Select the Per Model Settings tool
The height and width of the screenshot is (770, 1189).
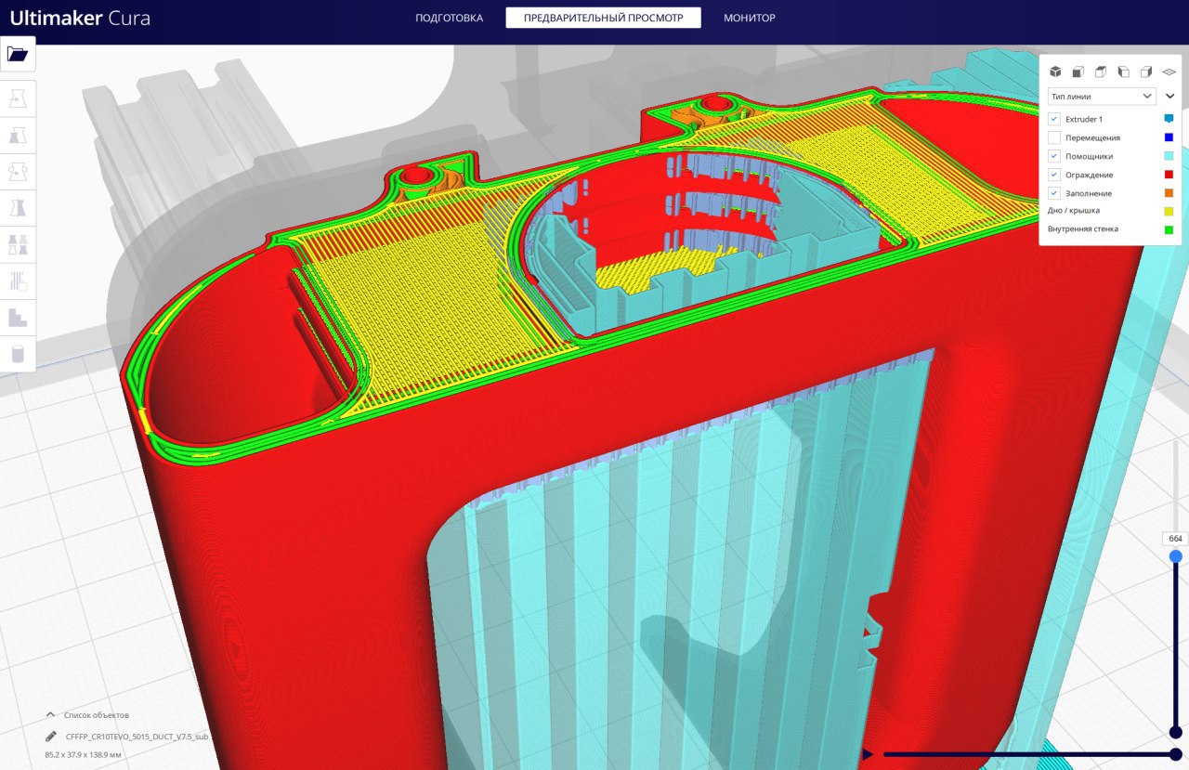[x=18, y=244]
